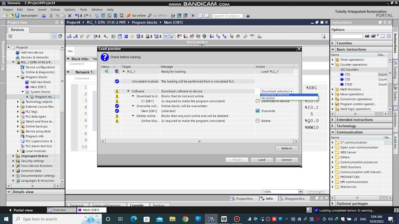The width and height of the screenshot is (399, 224).
Task: Expand the Details view panel
Action: (x=9, y=192)
